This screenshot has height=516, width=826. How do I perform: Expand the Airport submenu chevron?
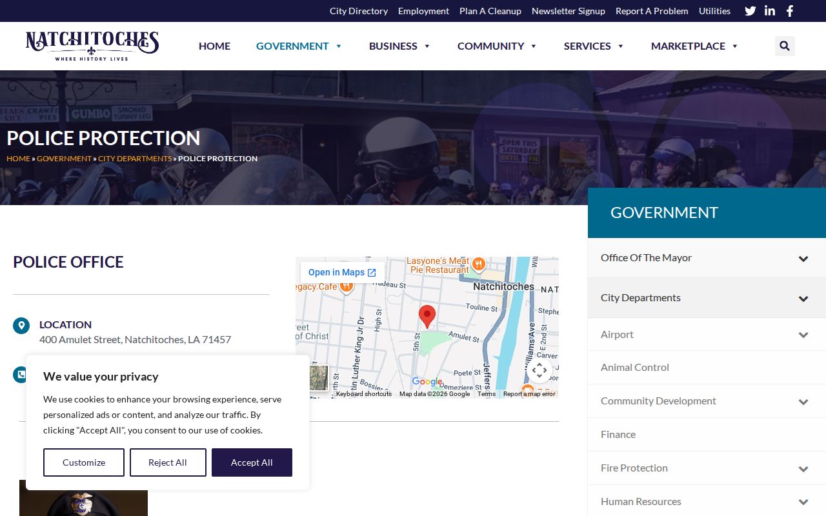tap(803, 335)
